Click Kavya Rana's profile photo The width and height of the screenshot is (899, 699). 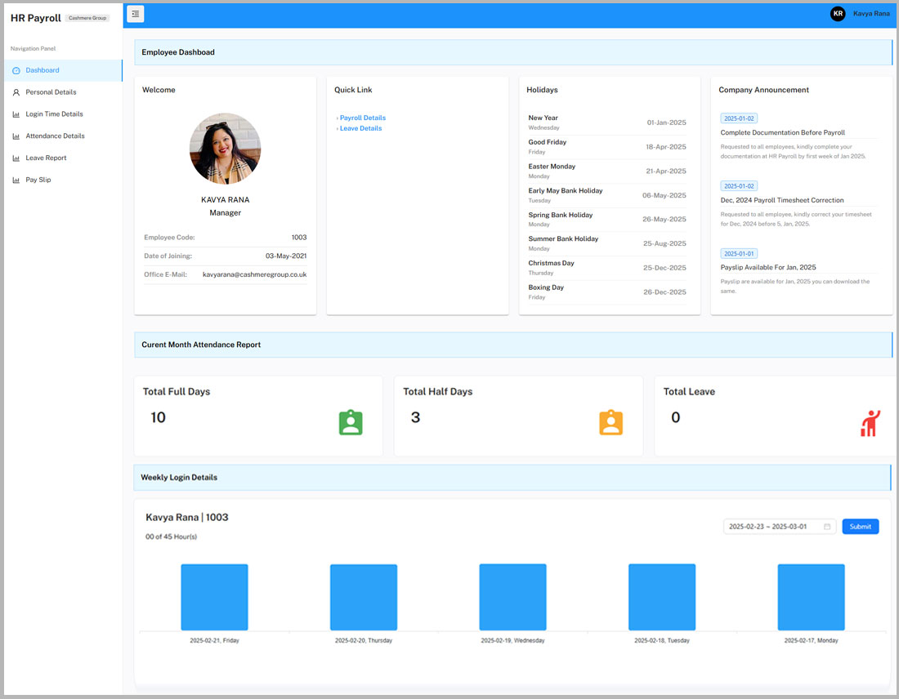pos(225,149)
